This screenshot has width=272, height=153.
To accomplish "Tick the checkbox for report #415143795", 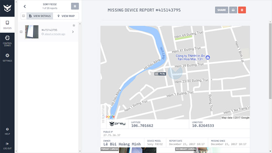I will [x=21, y=32].
